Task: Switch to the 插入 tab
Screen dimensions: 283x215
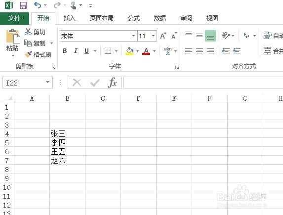Action: [x=69, y=18]
